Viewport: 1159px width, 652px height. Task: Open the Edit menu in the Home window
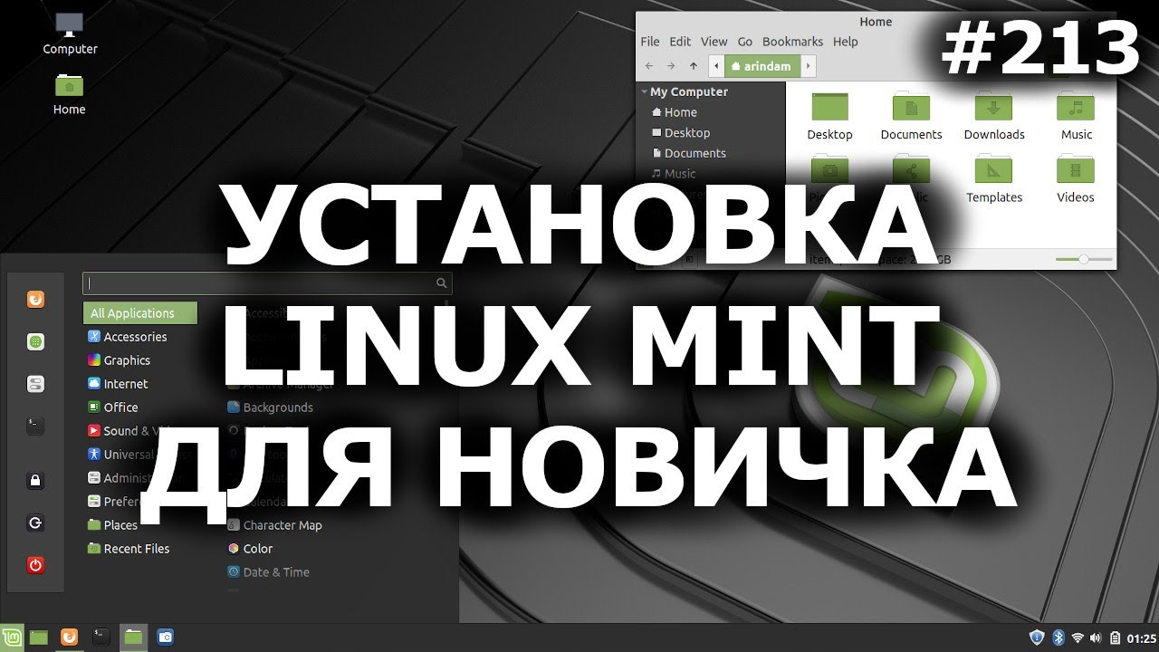pos(680,42)
